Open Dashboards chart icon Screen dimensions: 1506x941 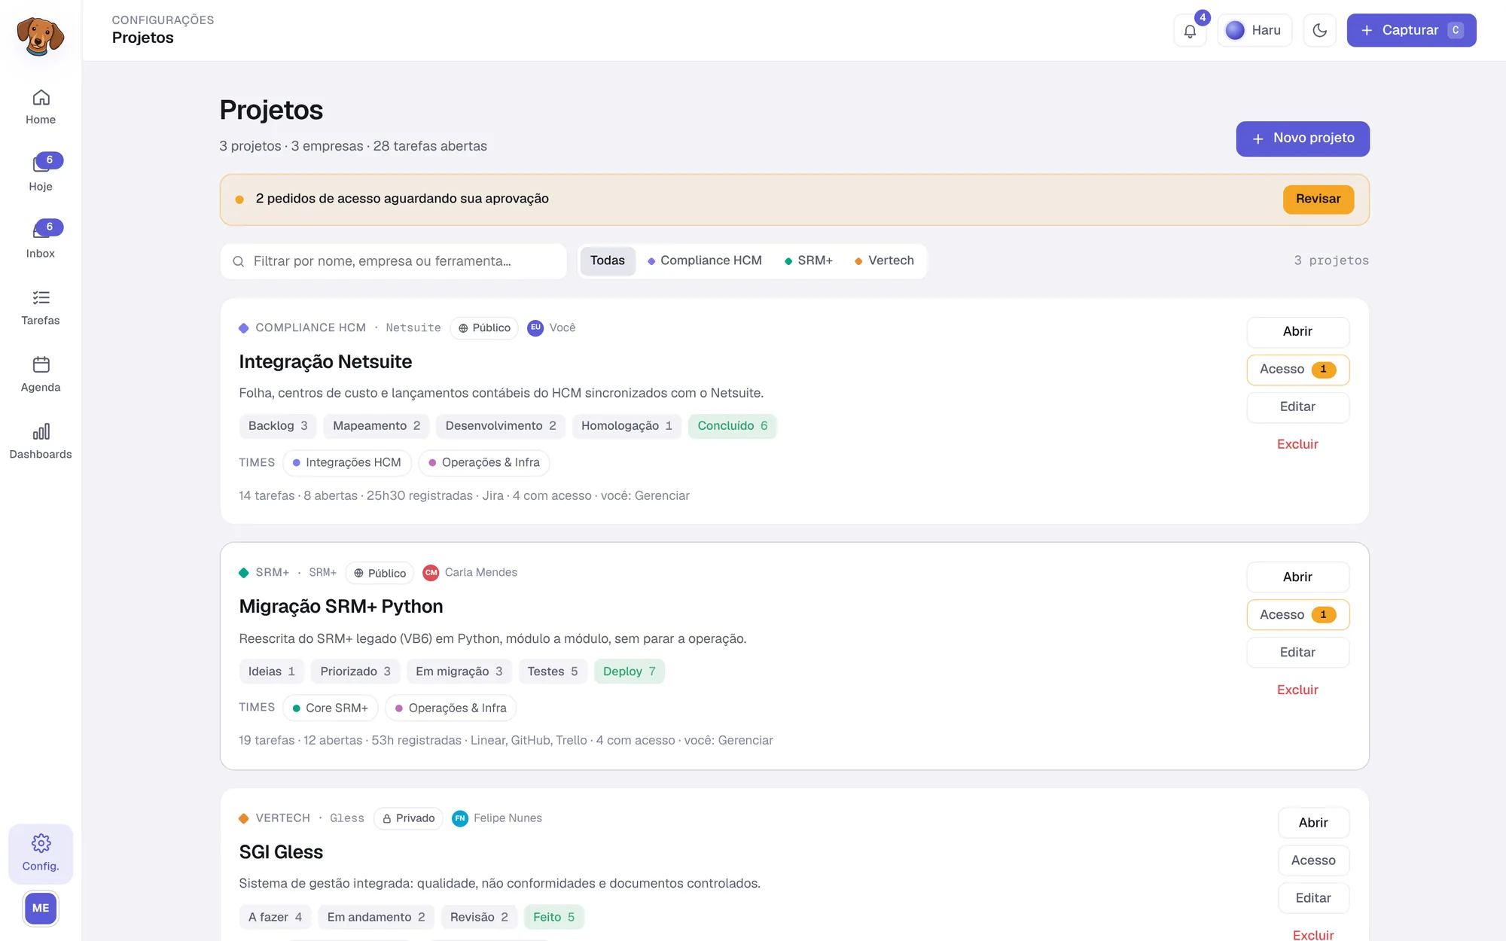(x=41, y=431)
